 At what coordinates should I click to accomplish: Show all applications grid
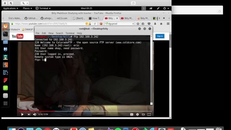point(5,103)
